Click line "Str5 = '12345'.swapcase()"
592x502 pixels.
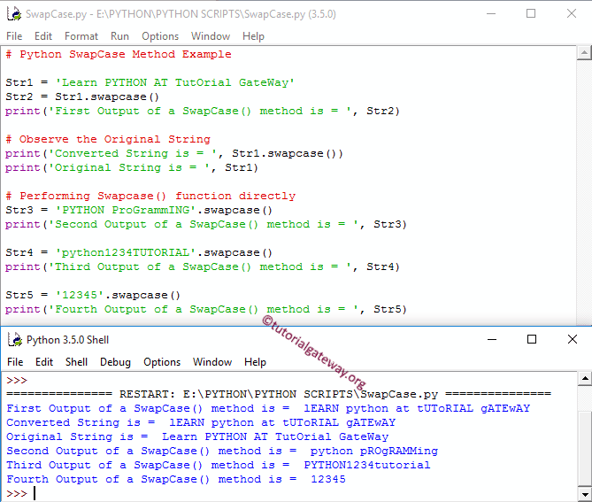93,295
